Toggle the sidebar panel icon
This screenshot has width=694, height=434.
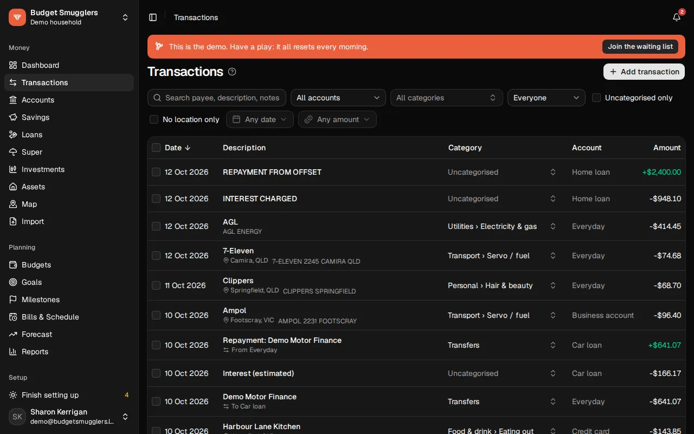pyautogui.click(x=153, y=17)
